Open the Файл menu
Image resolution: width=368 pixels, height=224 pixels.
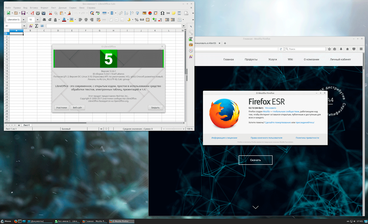(x=8, y=8)
